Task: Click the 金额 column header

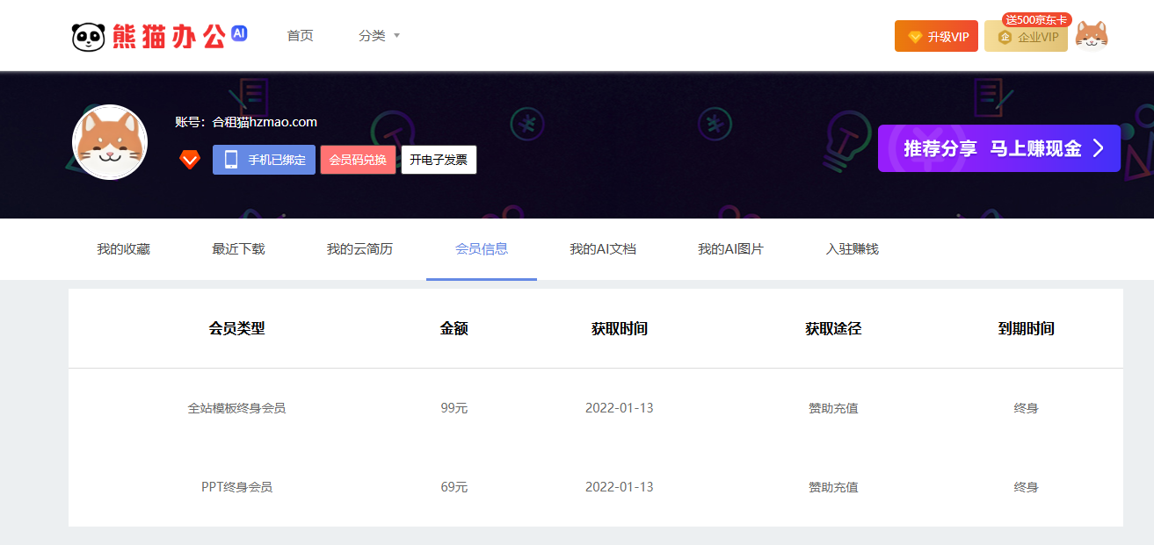Action: coord(454,329)
